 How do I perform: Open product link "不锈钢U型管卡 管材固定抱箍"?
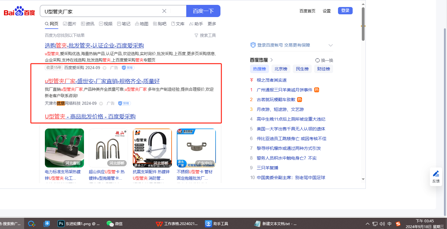pos(195,175)
